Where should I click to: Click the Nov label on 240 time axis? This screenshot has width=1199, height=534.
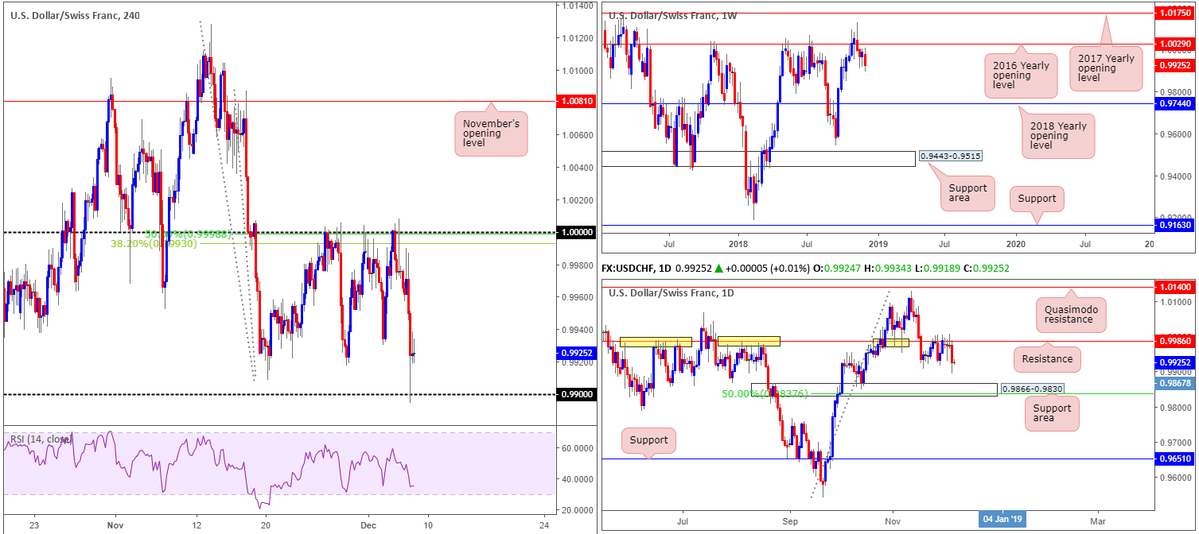click(x=115, y=524)
